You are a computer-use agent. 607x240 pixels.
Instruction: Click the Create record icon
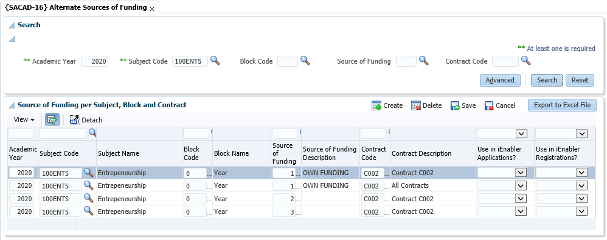pos(376,105)
